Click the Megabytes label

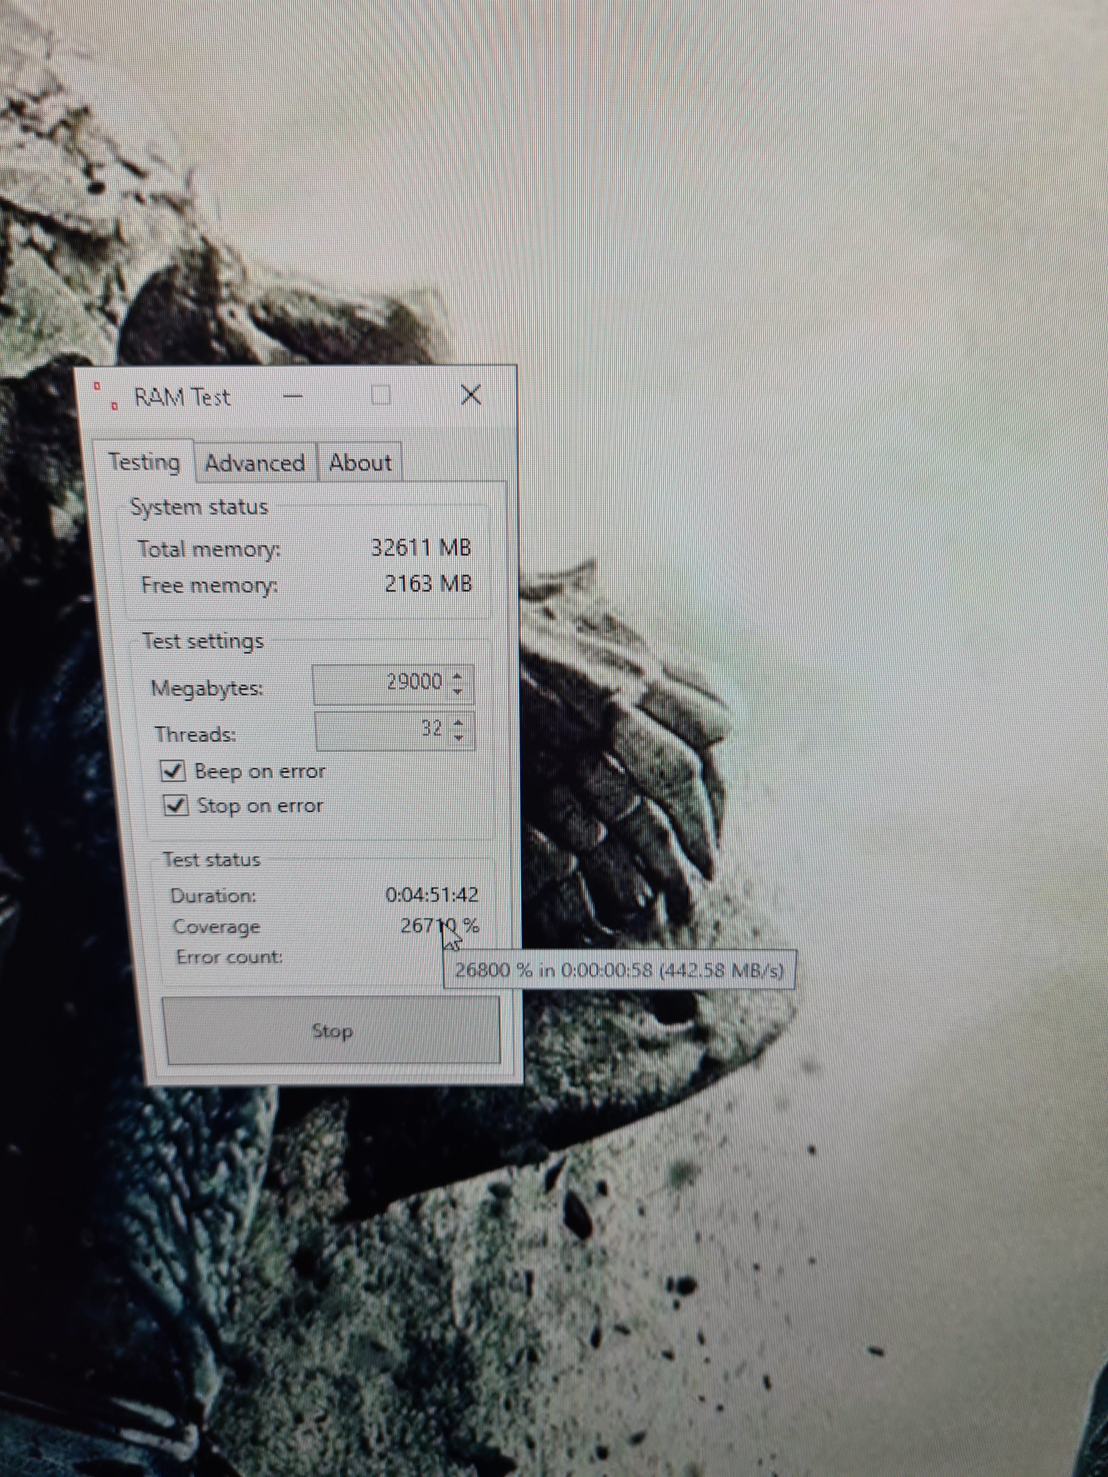[x=206, y=688]
